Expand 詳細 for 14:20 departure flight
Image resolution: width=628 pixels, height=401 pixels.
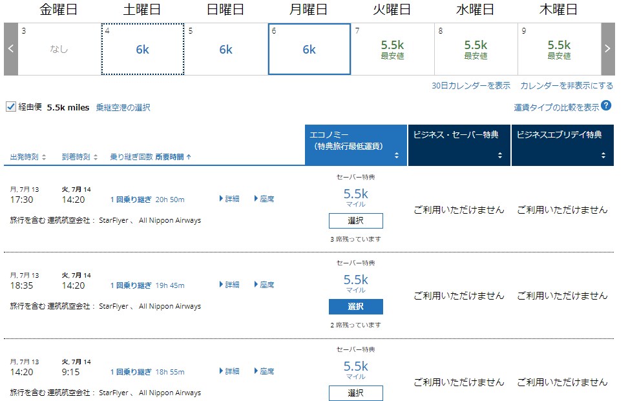(229, 371)
